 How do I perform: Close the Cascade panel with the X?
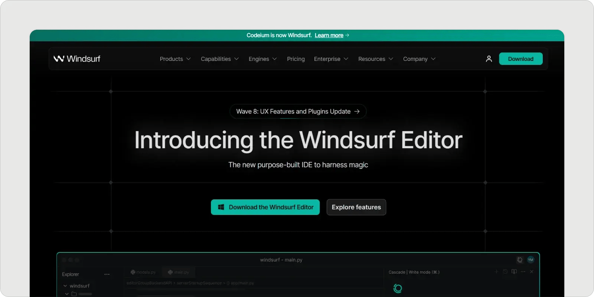(532, 272)
